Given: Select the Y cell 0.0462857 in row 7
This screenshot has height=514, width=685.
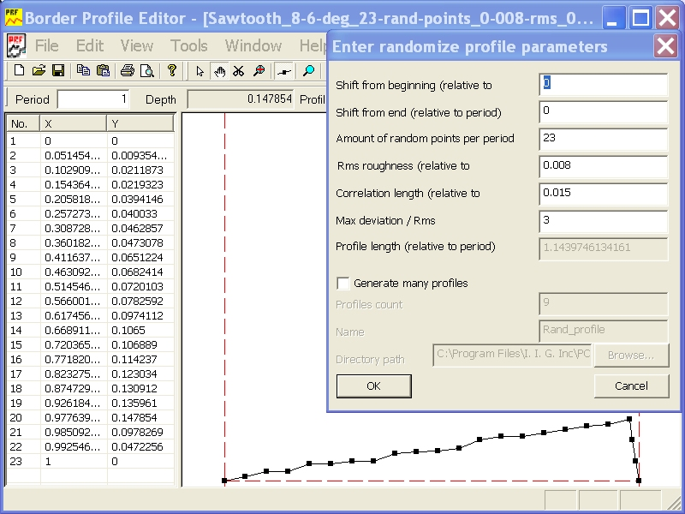Looking at the screenshot, I should click(x=140, y=228).
